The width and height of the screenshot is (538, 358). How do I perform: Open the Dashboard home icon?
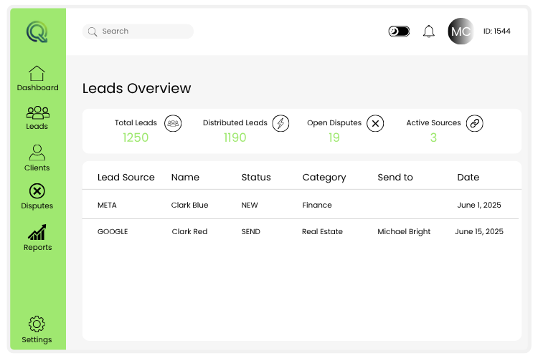[x=37, y=73]
